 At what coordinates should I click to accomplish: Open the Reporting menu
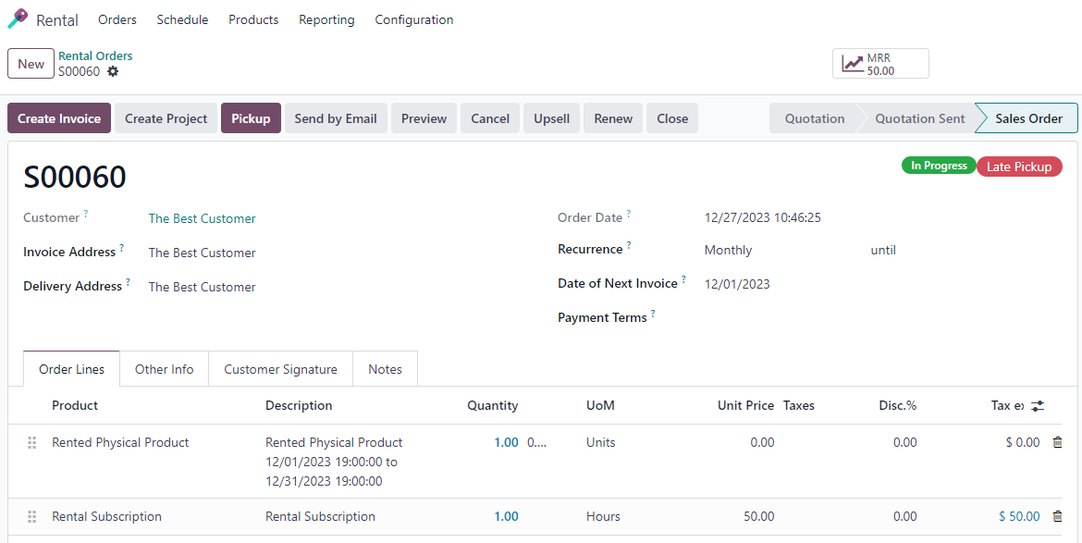point(326,20)
